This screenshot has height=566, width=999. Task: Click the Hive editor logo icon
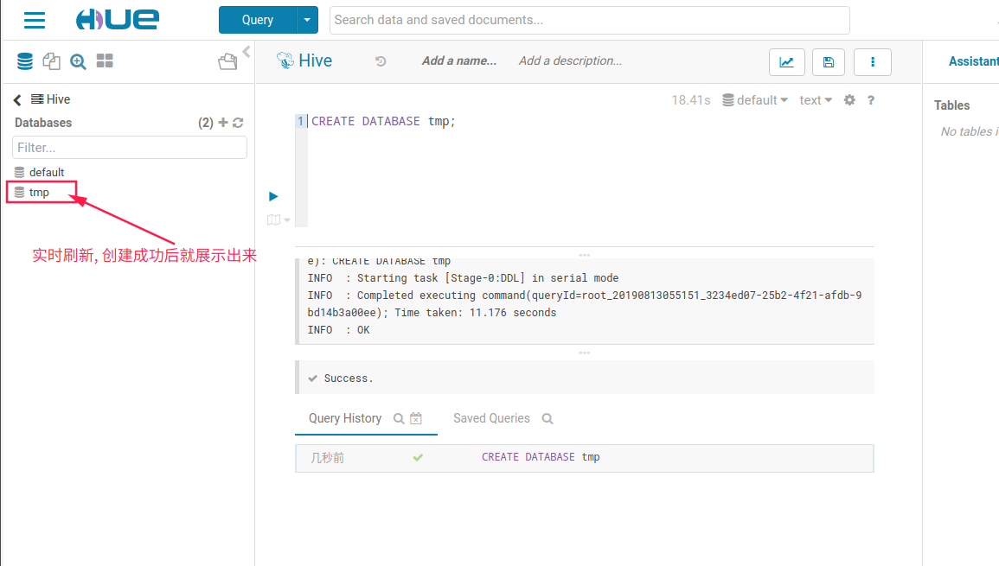(x=285, y=60)
